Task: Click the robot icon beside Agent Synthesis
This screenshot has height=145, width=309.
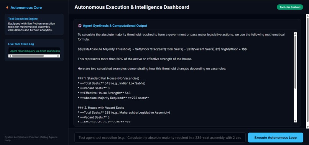Action: click(x=80, y=26)
